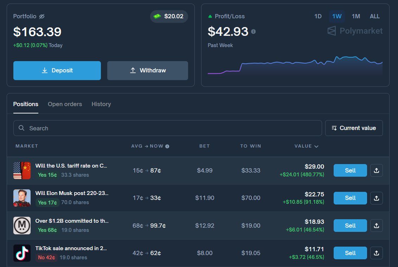Click the 'Yes 68¢' outcome tag

click(x=47, y=230)
